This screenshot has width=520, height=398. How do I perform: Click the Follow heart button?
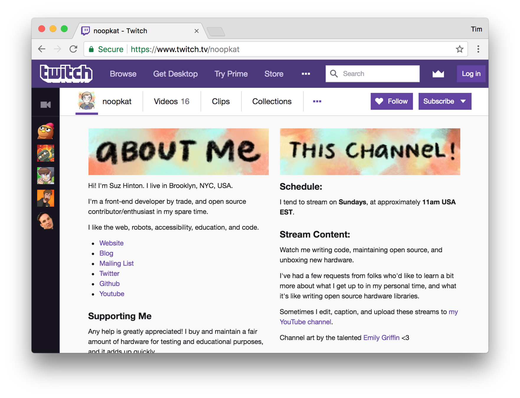392,101
